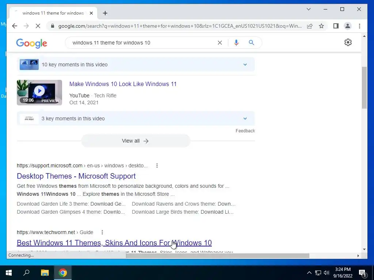Open Chrome profile avatar menu

coord(348,26)
